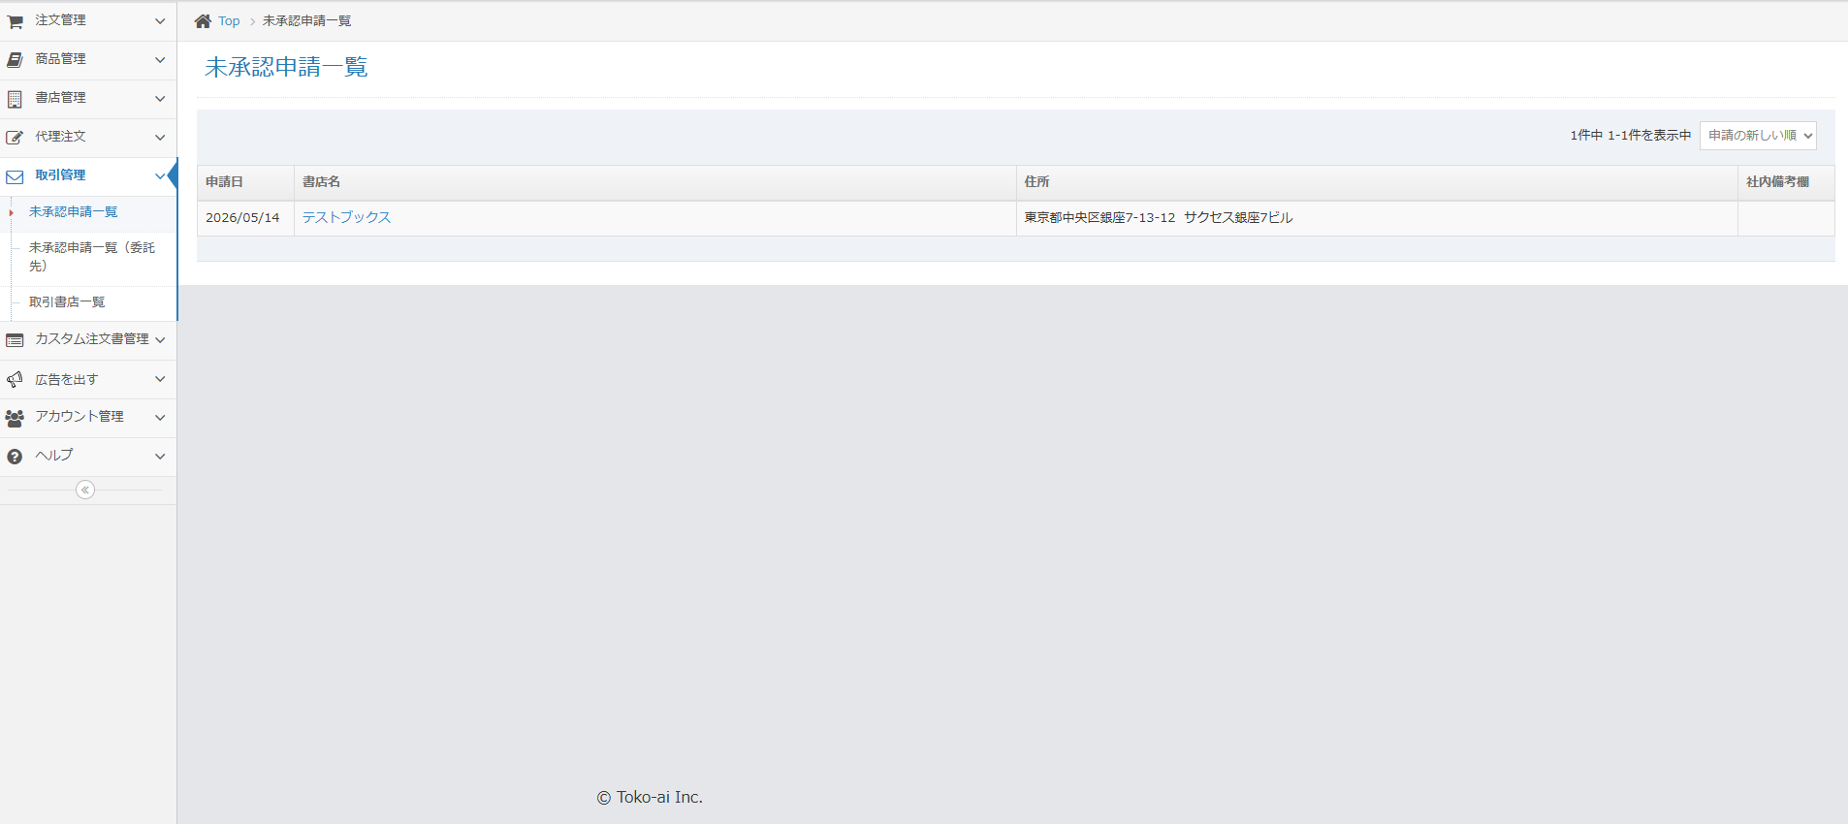Open the 代理注文 menu label

pyautogui.click(x=60, y=137)
